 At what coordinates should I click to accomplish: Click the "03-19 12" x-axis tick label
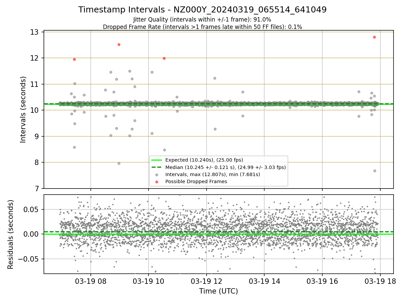pyautogui.click(x=207, y=281)
